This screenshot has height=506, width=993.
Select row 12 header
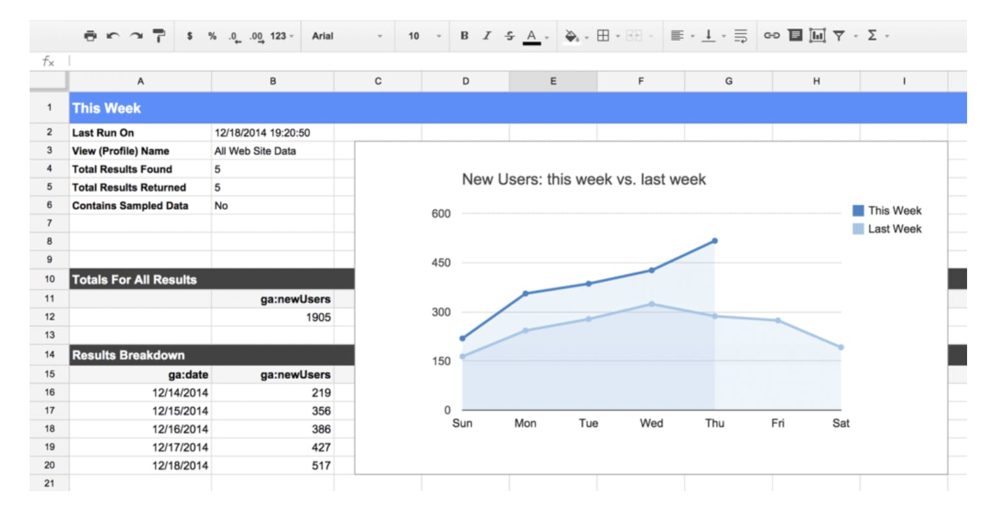[49, 317]
